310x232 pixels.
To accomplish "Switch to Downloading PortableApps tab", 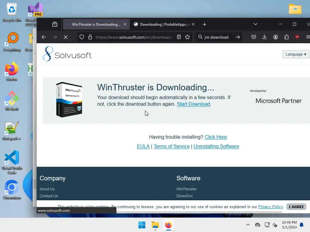I will tap(164, 24).
